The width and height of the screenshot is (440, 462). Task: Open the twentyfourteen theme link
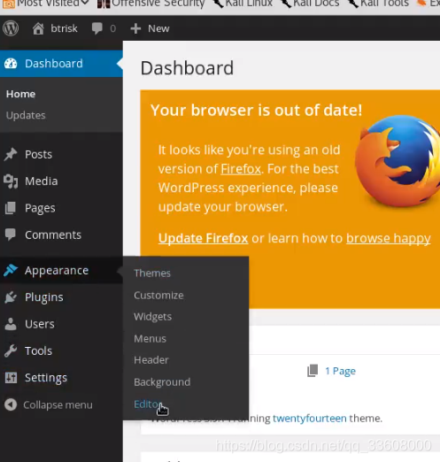click(x=310, y=418)
